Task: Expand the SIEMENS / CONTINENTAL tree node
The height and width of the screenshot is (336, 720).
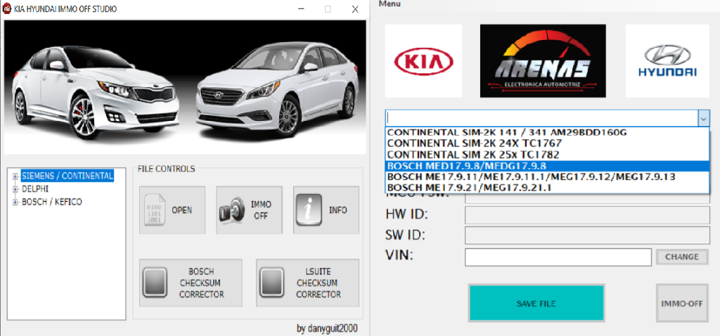Action: point(15,176)
